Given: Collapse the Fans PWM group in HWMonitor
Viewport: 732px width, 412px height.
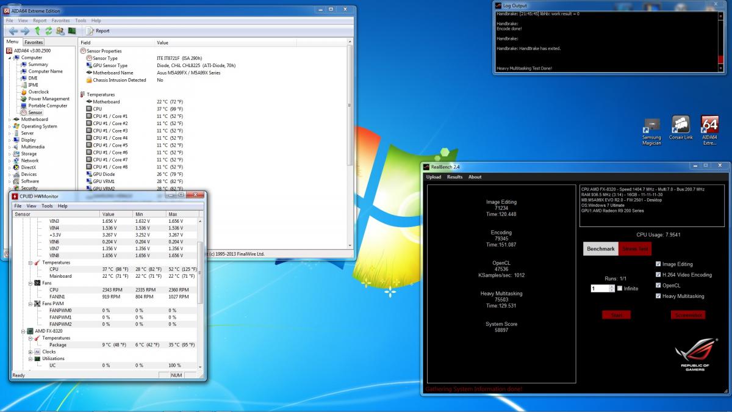Looking at the screenshot, I should click(x=30, y=303).
